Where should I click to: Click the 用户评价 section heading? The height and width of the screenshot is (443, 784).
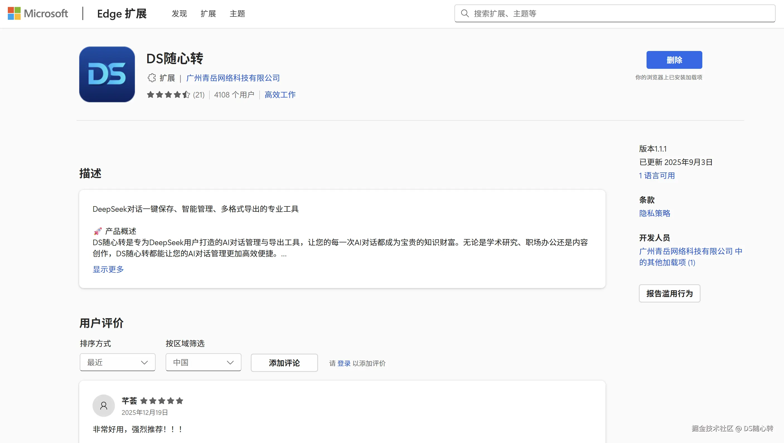point(101,323)
